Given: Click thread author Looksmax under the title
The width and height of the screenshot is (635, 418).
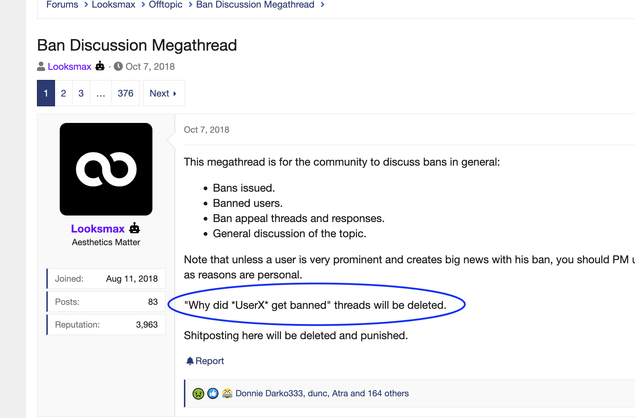Looking at the screenshot, I should click(x=70, y=67).
